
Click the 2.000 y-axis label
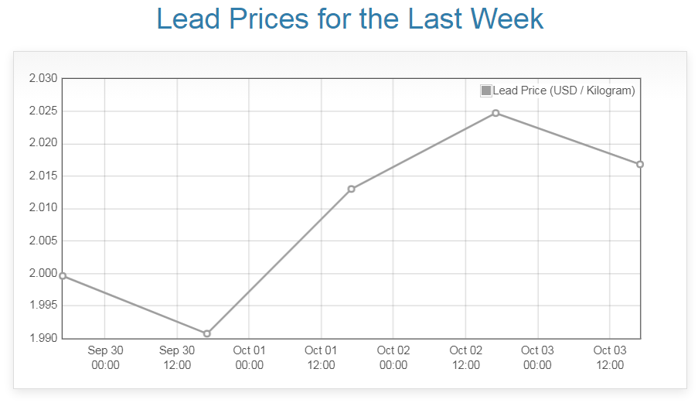click(x=43, y=273)
